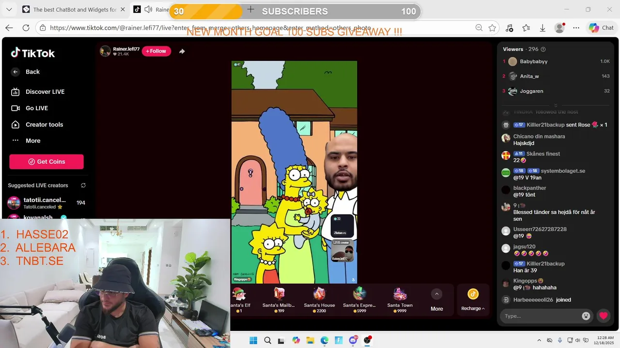The width and height of the screenshot is (620, 348).
Task: Click the Viewers info icon
Action: tap(543, 49)
